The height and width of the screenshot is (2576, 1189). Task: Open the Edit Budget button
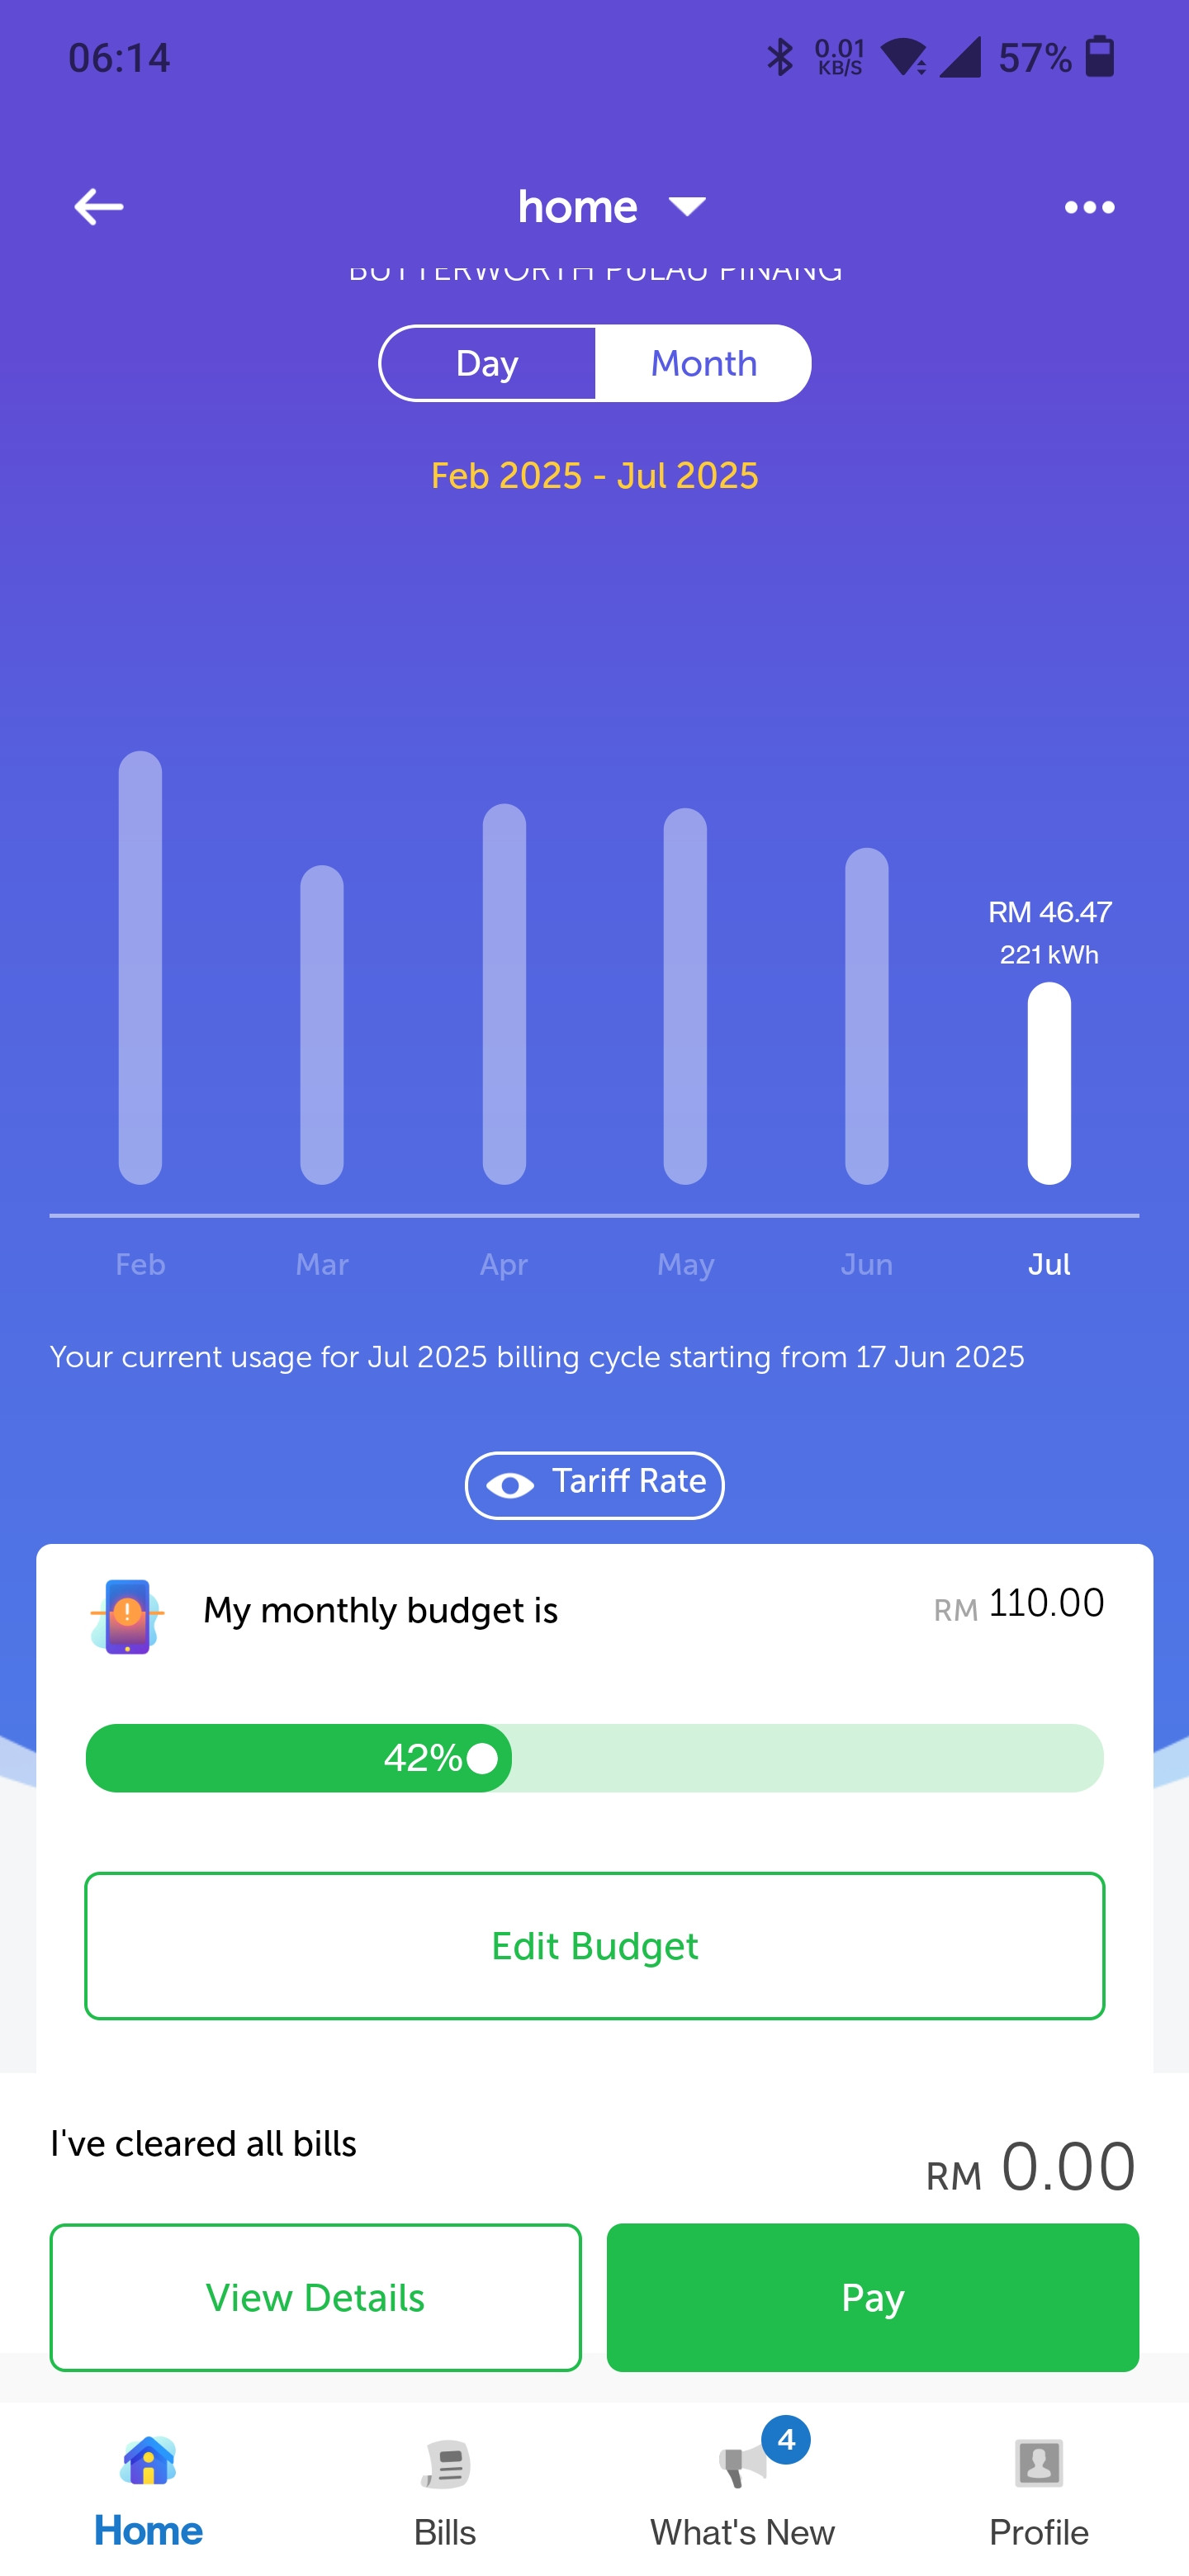click(x=595, y=1946)
